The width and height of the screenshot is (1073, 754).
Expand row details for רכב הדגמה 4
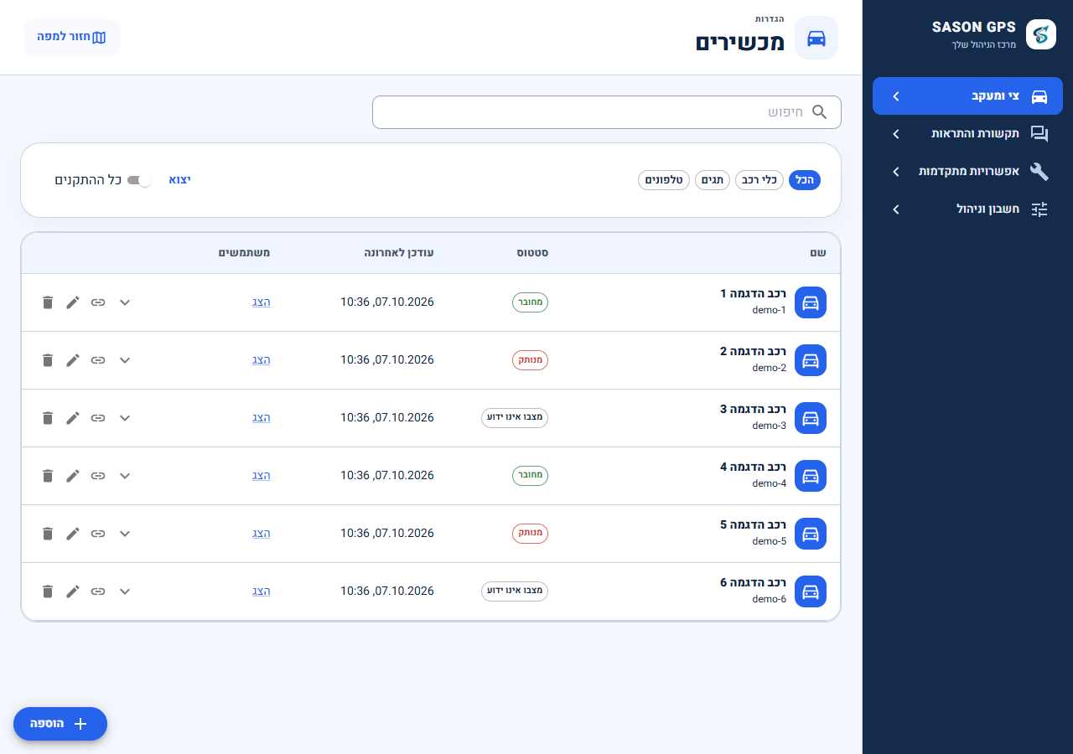point(125,476)
